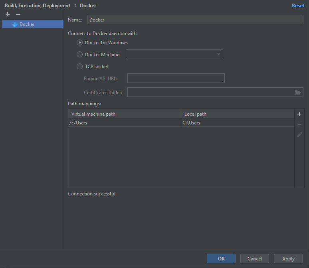Click the Local path column header

pos(238,114)
